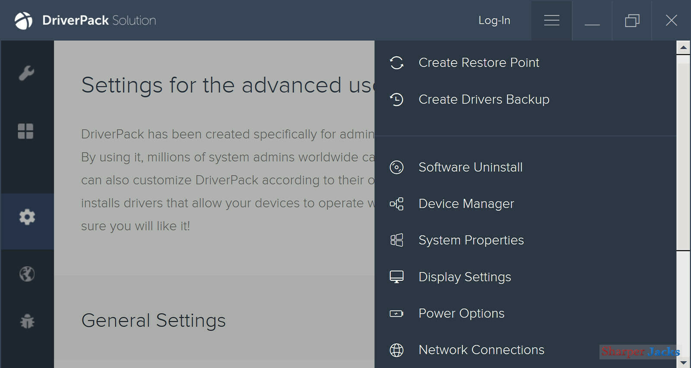
Task: Restore down the DriverPack window
Action: [632, 20]
